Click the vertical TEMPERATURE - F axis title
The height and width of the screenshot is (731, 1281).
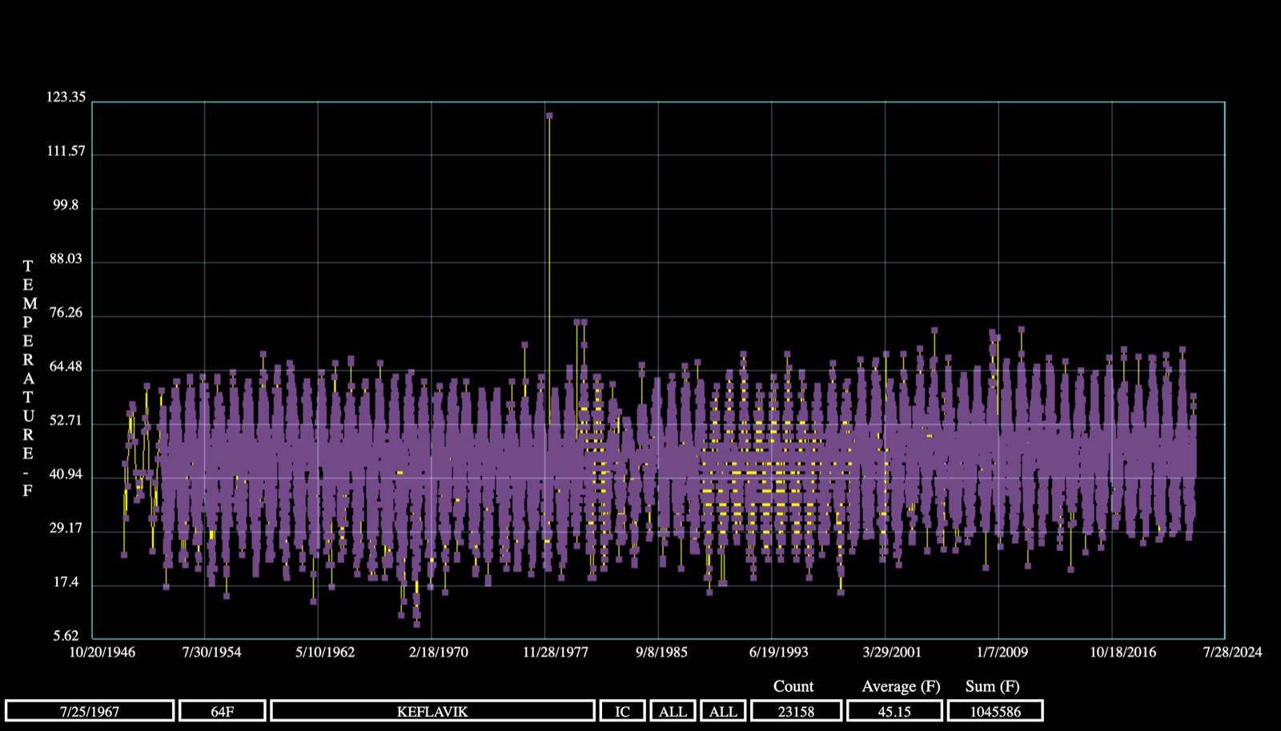(x=28, y=378)
